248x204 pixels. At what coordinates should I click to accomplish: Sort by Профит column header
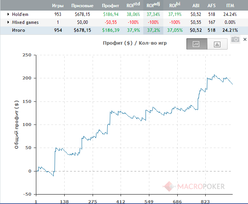coord(110,6)
